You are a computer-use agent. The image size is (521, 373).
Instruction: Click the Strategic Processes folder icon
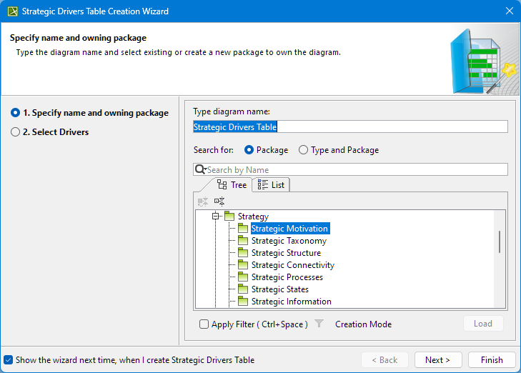(x=243, y=277)
